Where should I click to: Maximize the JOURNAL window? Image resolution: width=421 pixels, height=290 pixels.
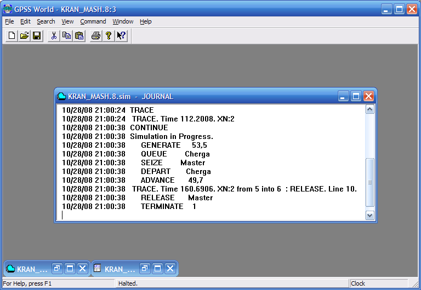pyautogui.click(x=356, y=96)
